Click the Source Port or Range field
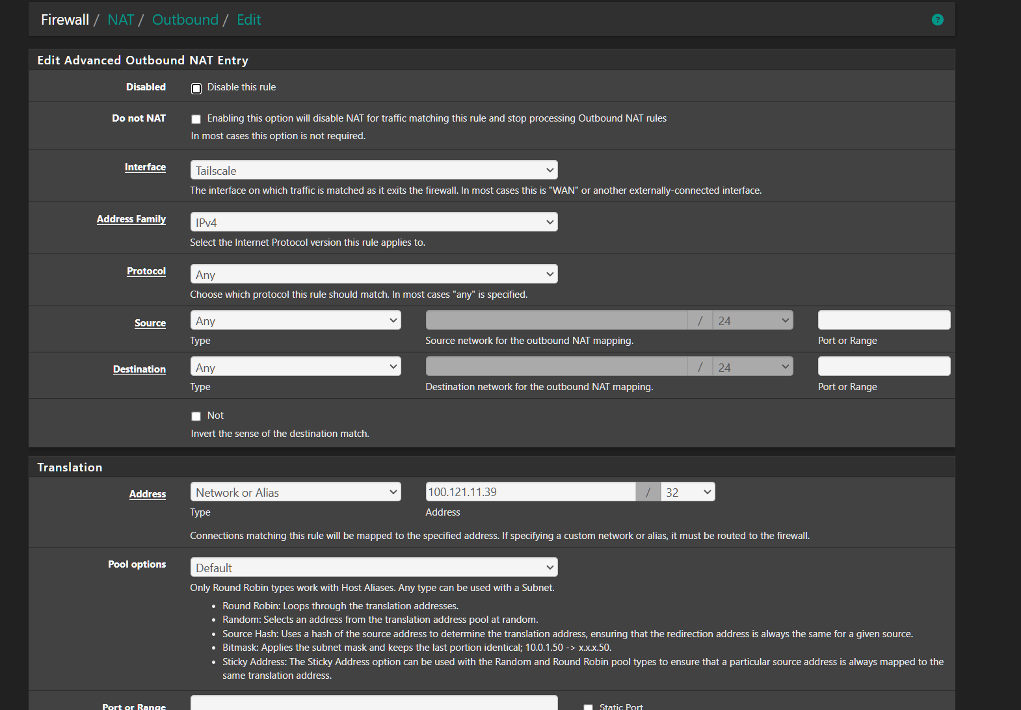Screen dimensions: 1021x710 (884, 320)
